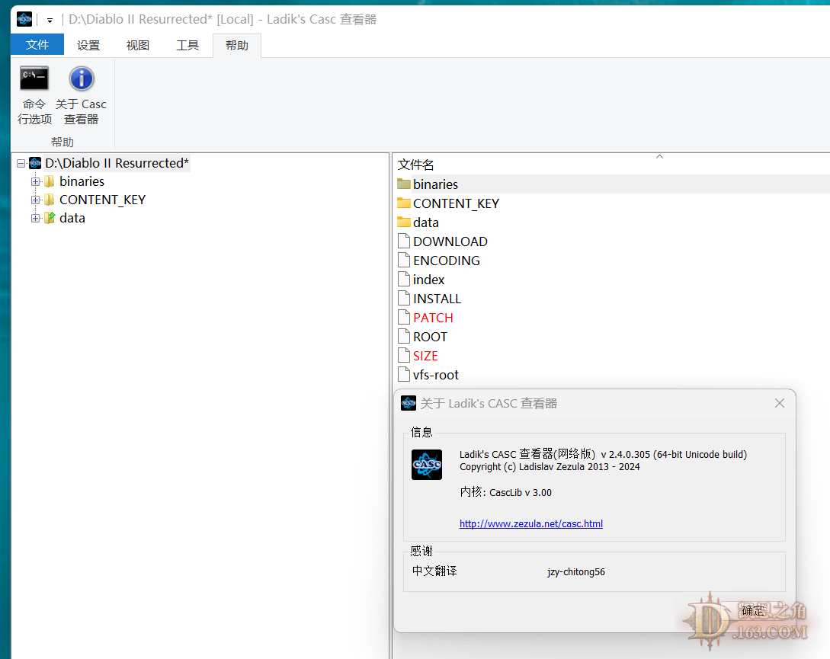Expand the binaries folder in tree
This screenshot has height=659, width=830.
(x=36, y=181)
